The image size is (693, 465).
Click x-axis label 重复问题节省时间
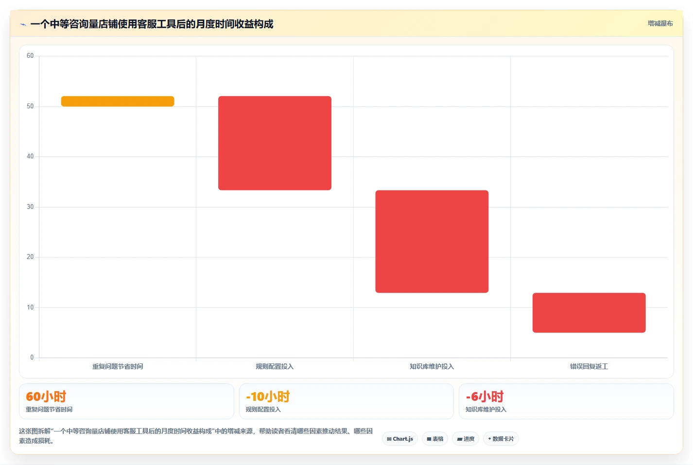pos(118,366)
